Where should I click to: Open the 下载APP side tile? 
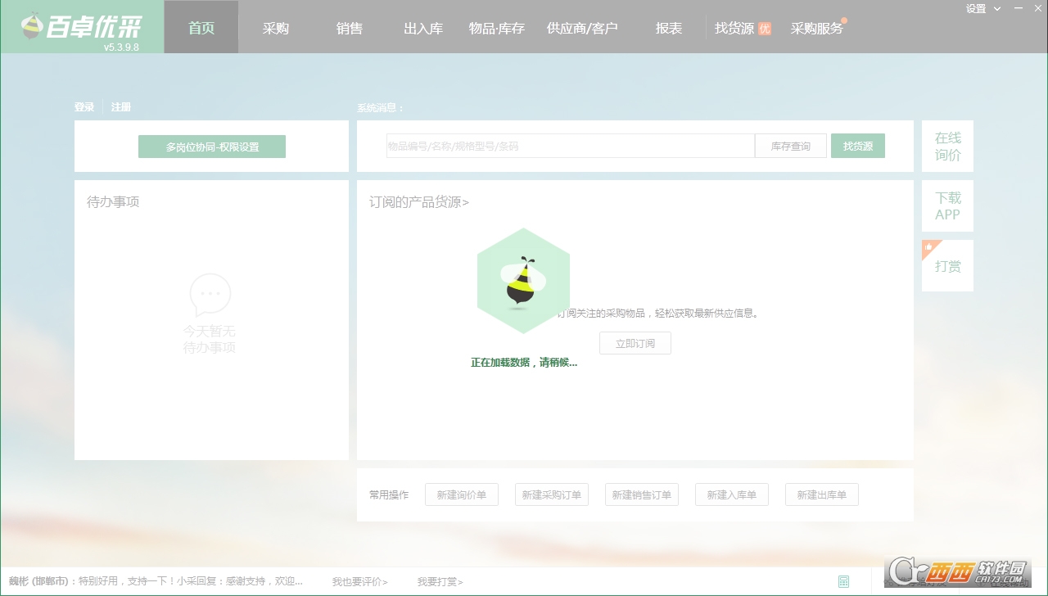coord(947,206)
